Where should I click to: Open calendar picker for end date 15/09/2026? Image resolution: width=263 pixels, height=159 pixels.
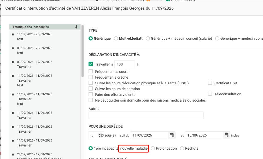(x=226, y=135)
